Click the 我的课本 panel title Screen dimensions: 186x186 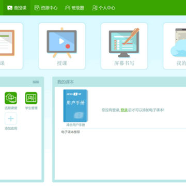coord(66,82)
